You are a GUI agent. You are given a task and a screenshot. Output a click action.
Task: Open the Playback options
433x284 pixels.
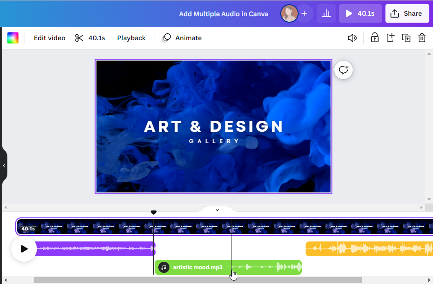[x=131, y=38]
